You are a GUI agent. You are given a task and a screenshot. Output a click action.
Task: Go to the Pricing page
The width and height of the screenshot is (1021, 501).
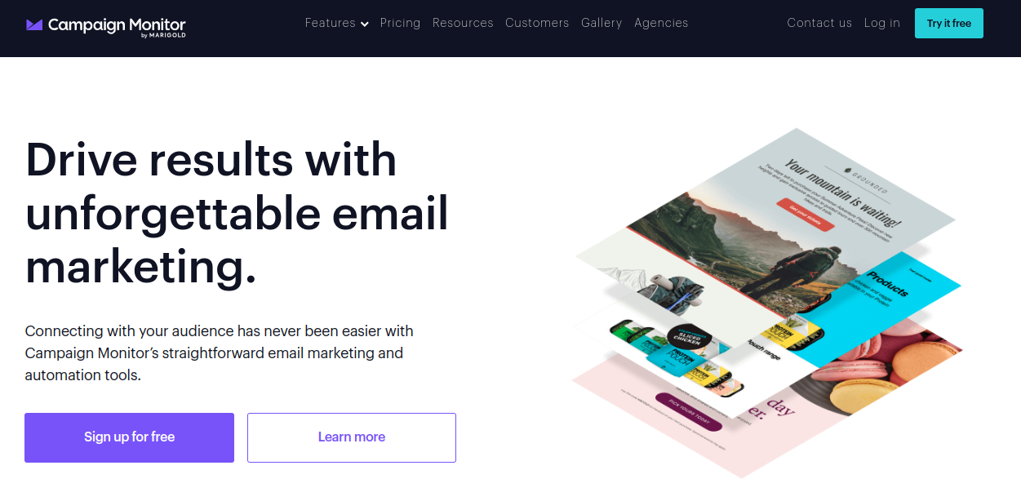pos(400,23)
